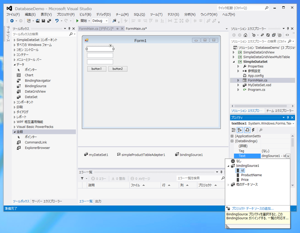Select the ExplorerBrowser toolbox item

[x=37, y=148]
